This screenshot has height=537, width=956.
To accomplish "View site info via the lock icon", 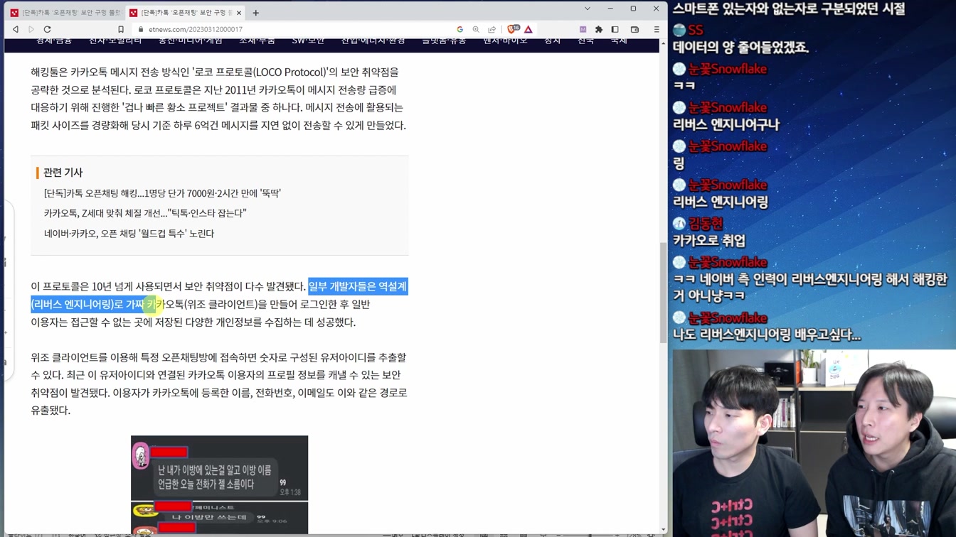I will (141, 30).
